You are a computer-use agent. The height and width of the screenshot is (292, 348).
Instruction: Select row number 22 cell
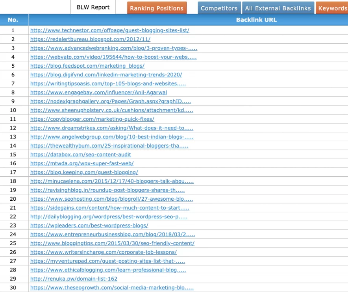click(13, 217)
